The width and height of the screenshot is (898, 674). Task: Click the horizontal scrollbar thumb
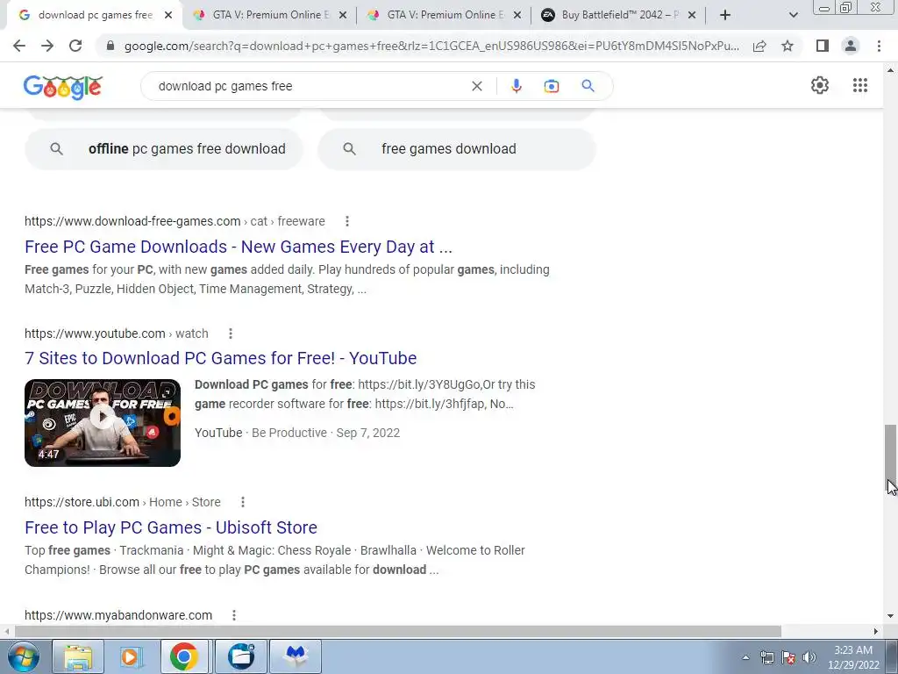pos(398,631)
